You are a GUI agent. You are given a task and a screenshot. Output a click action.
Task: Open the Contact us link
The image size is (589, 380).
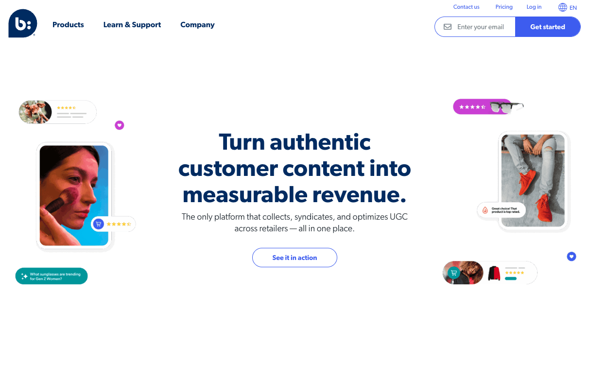pyautogui.click(x=466, y=7)
